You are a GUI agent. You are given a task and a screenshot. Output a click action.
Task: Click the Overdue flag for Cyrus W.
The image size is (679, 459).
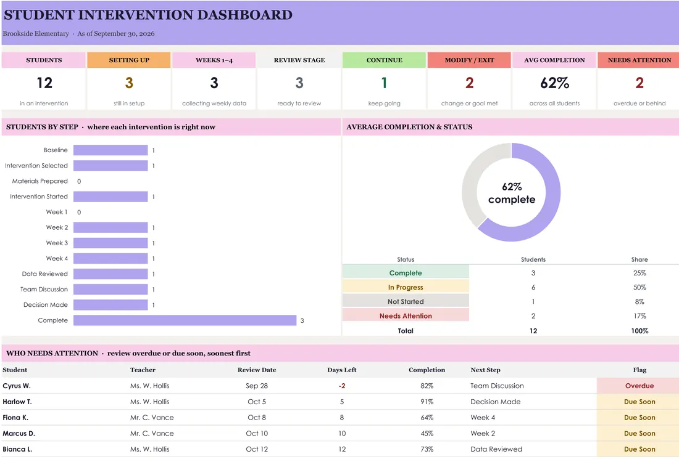639,386
